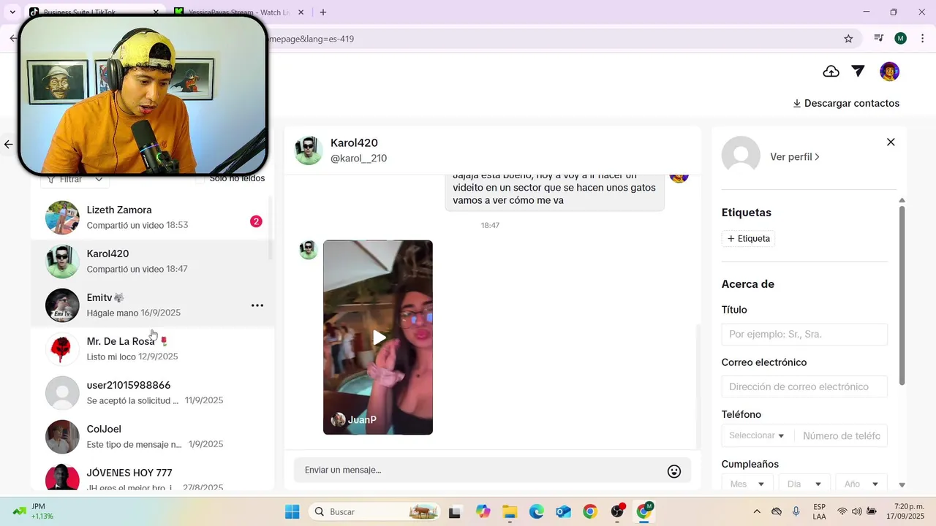This screenshot has width=936, height=526.
Task: Open the JPM stock widget on taskbar
Action: pos(34,511)
